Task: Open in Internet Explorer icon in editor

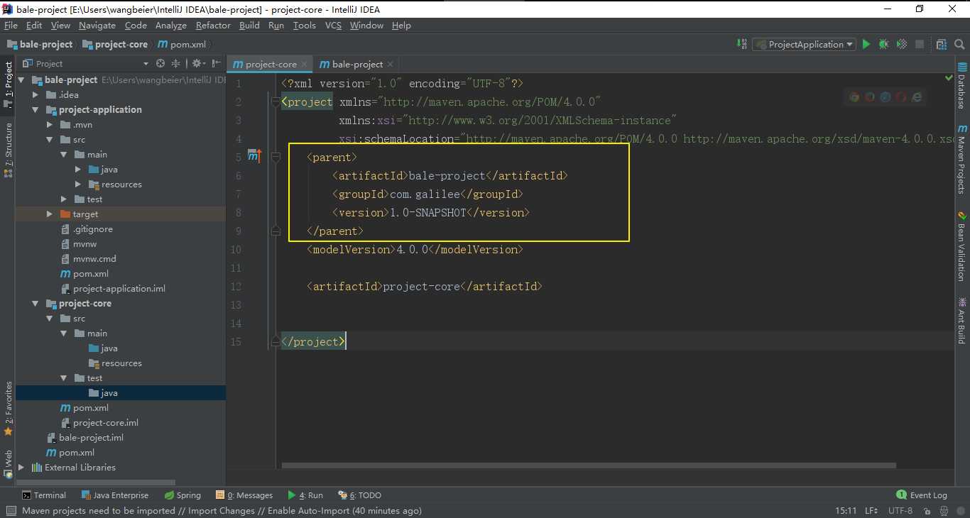Action: coord(917,97)
